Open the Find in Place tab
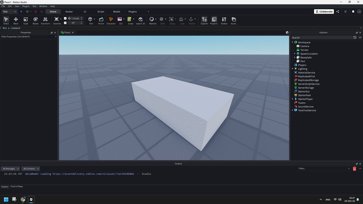Image resolution: width=363 pixels, height=204 pixels. pos(17,187)
